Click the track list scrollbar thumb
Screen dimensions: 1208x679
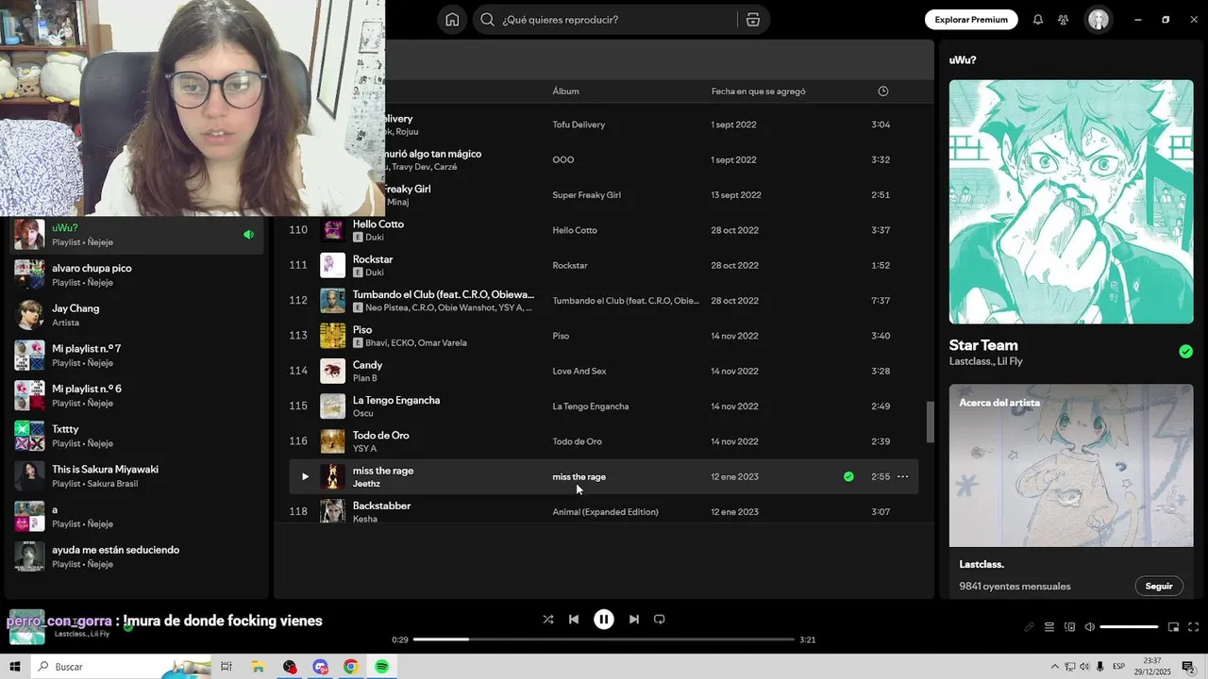(x=929, y=422)
